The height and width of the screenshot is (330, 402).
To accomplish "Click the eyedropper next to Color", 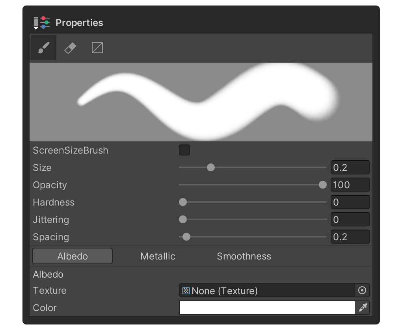I will click(363, 308).
